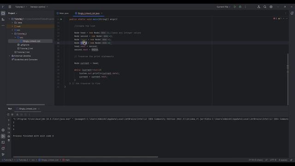
Task: Click 'Process finished with exit code 0' text
Action: [33, 136]
